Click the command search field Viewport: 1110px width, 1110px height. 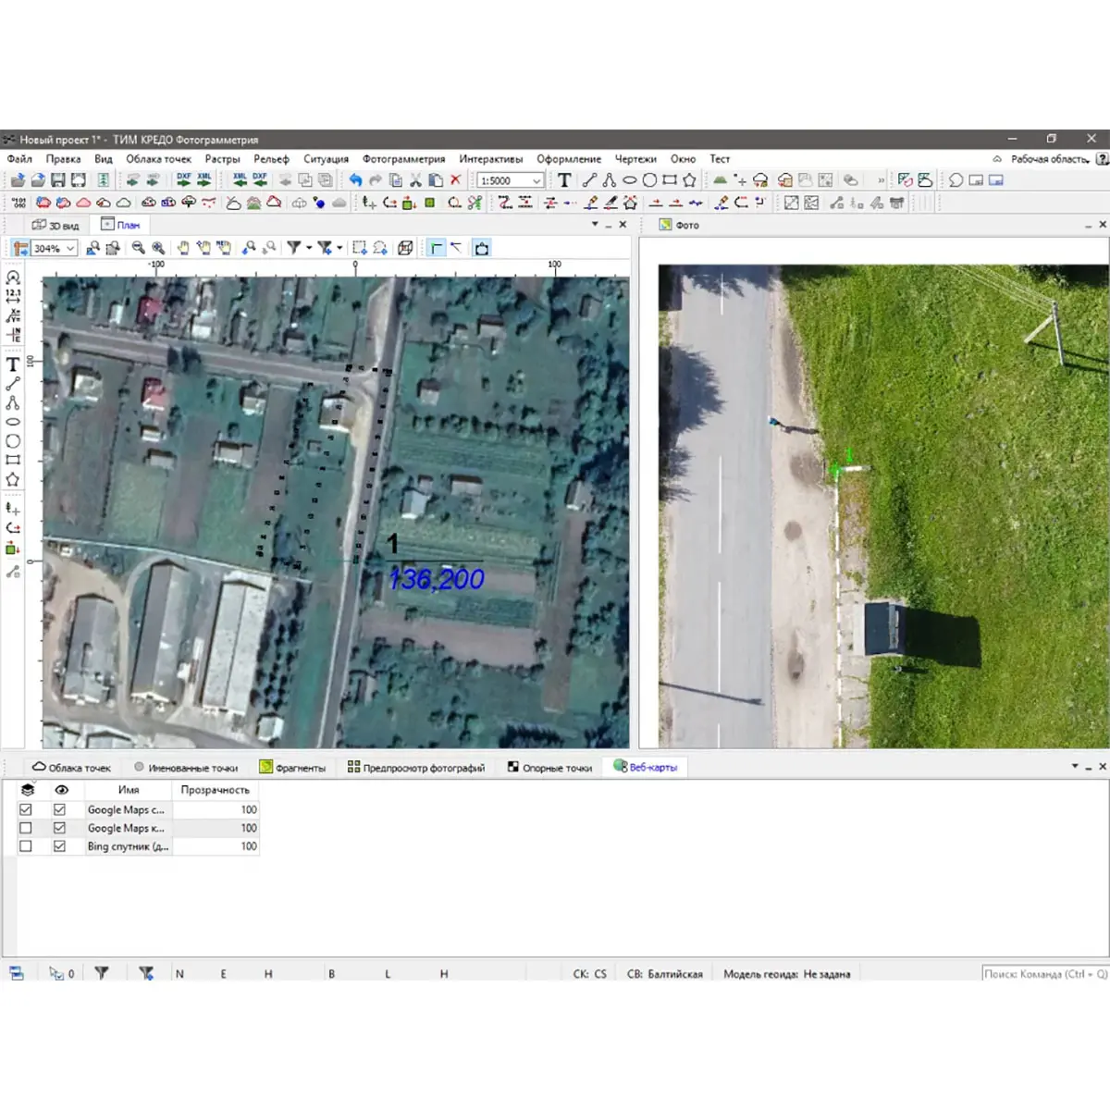1044,974
